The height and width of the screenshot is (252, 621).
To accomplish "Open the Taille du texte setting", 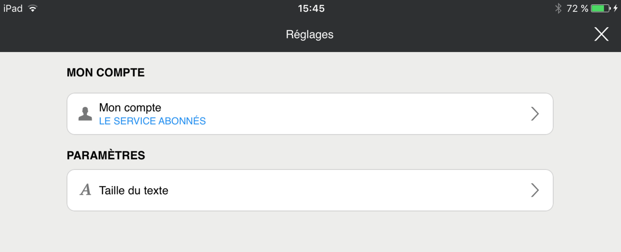I will point(134,190).
